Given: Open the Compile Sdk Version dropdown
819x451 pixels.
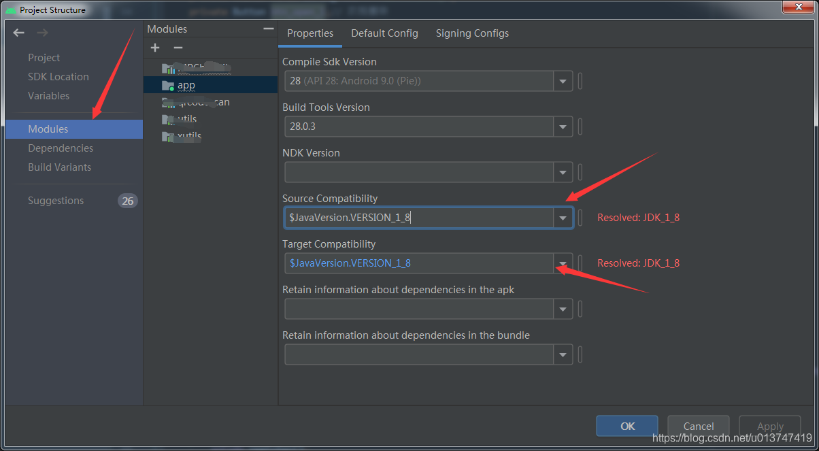Looking at the screenshot, I should (563, 81).
